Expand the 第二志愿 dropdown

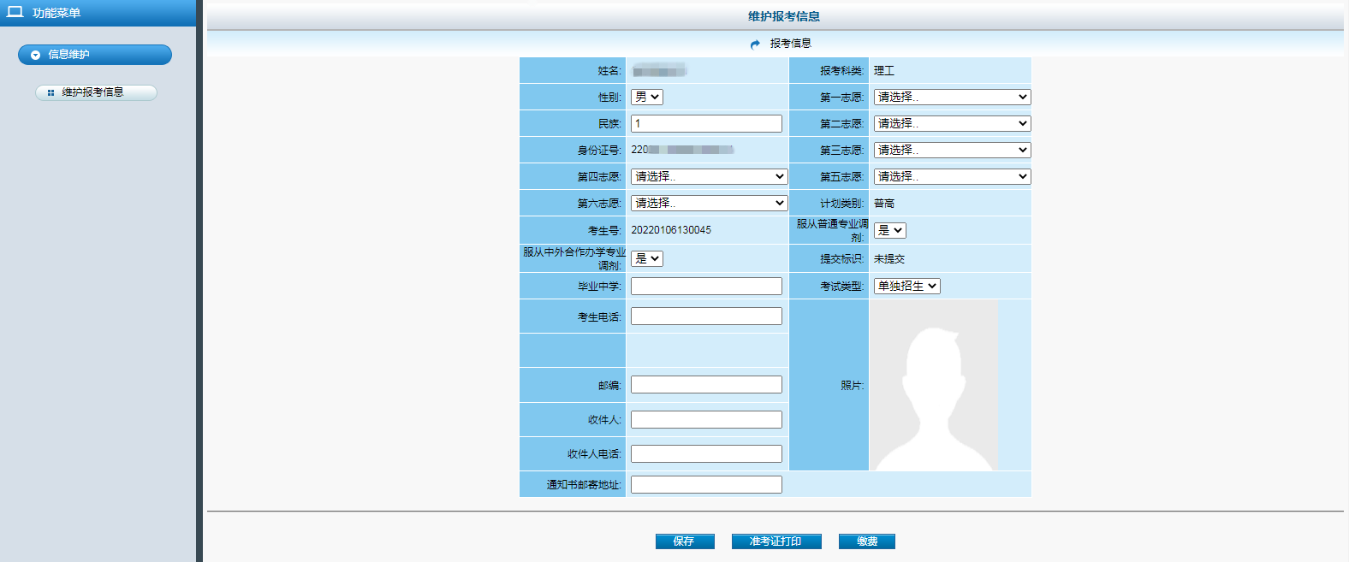pos(951,124)
